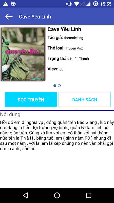Select the second empty page indicator dot
The image size is (114, 203).
coord(59,86)
